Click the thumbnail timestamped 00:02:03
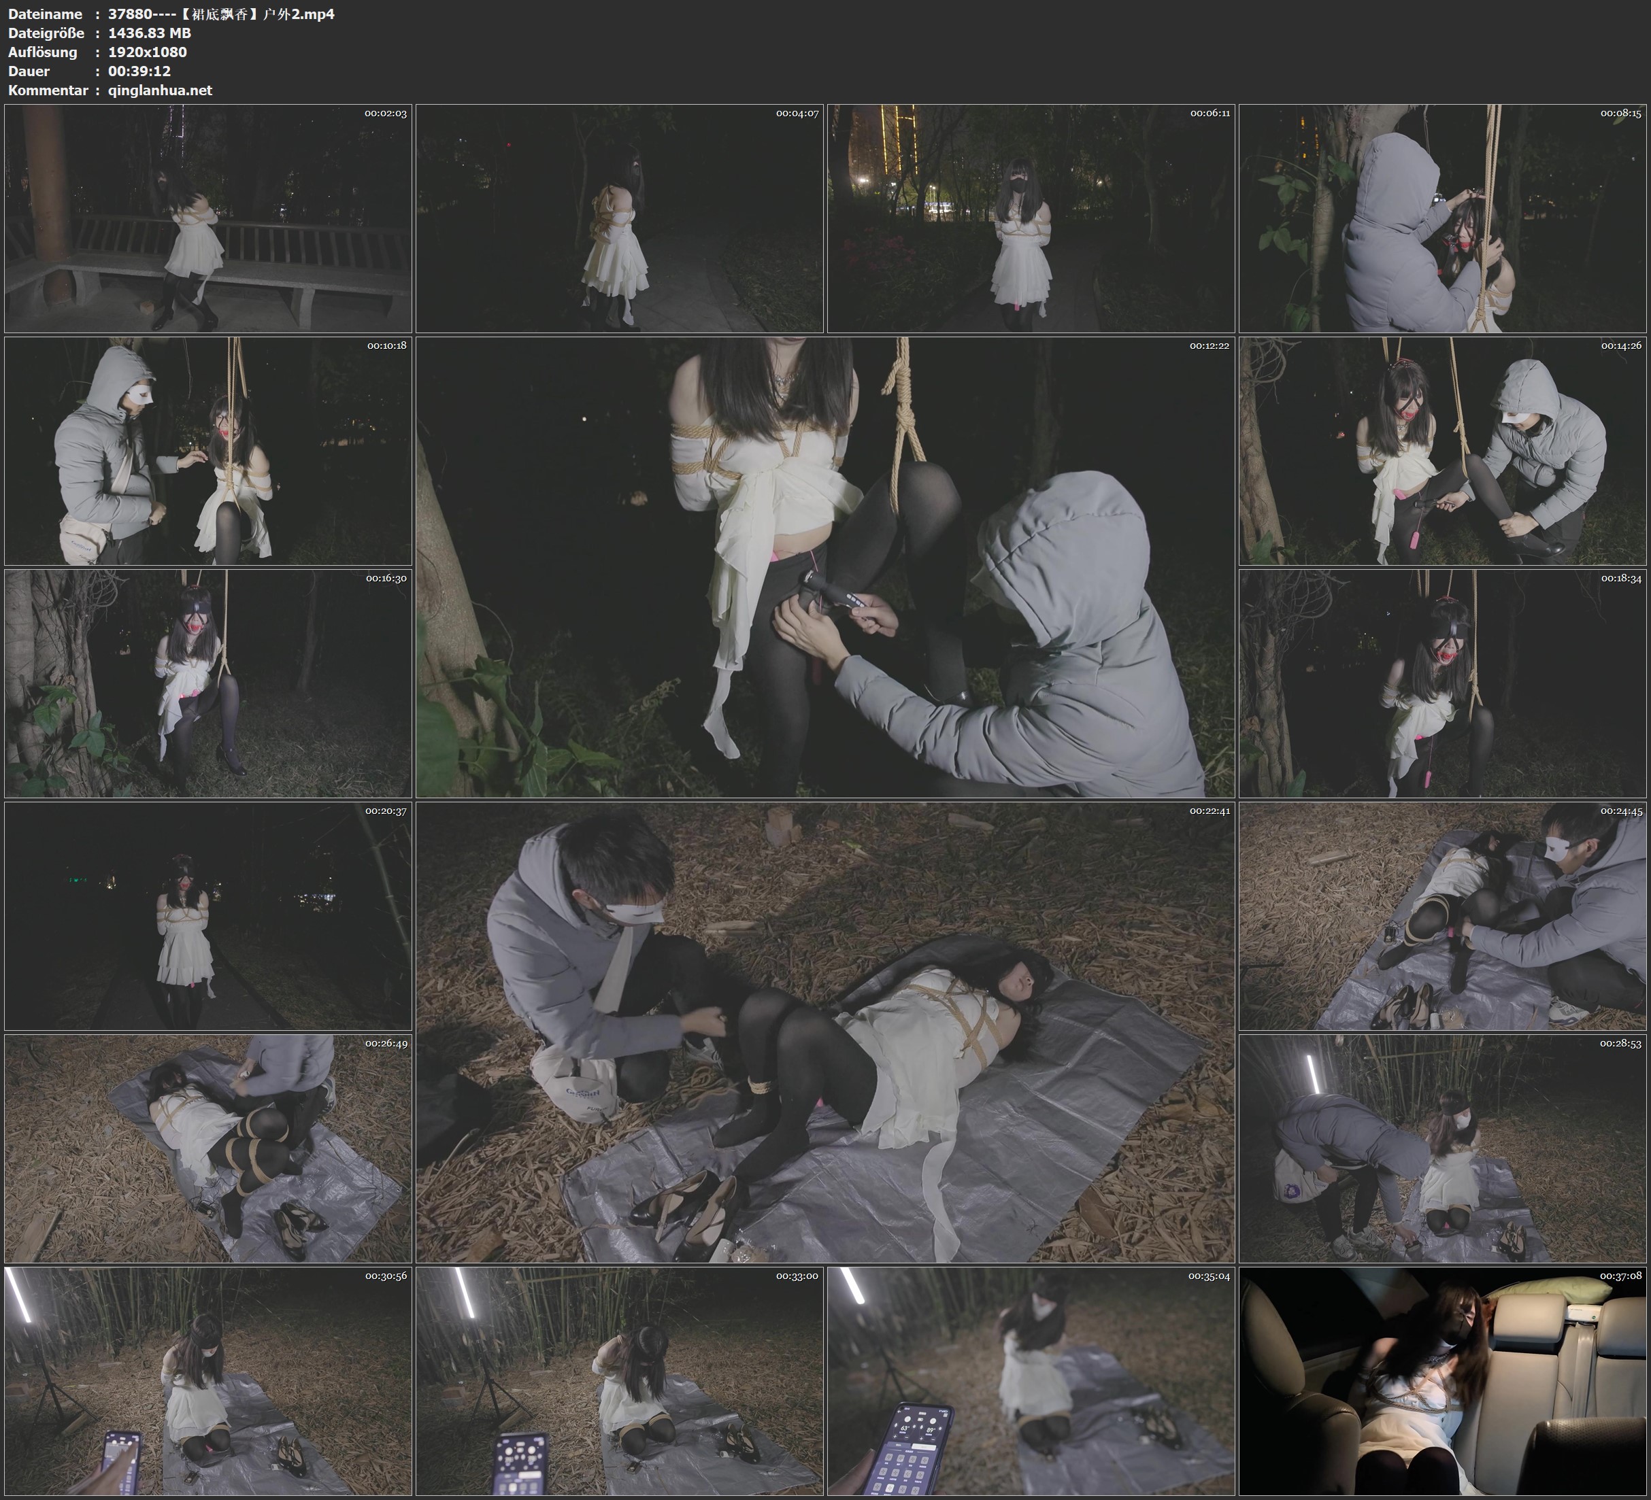1651x1500 pixels. point(208,218)
